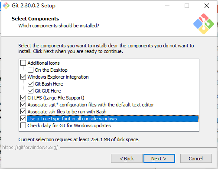Uncheck Associate .git* configuration files option

point(23,105)
